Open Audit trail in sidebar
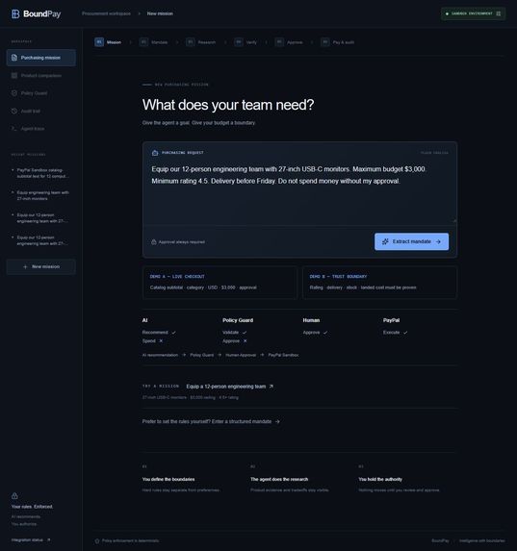Viewport: 517px width, 551px height. pos(40,111)
